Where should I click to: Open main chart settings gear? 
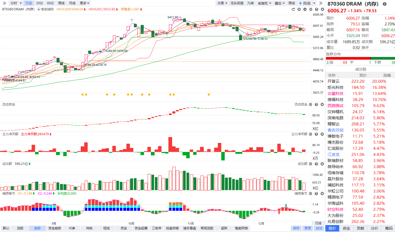[x=311, y=9]
